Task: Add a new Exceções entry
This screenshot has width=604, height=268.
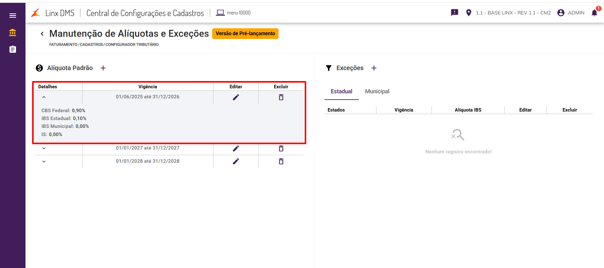Action: click(374, 68)
